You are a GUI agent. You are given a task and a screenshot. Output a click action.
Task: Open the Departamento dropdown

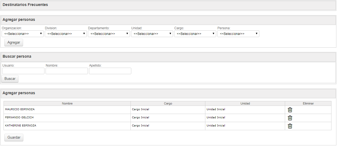109,34
